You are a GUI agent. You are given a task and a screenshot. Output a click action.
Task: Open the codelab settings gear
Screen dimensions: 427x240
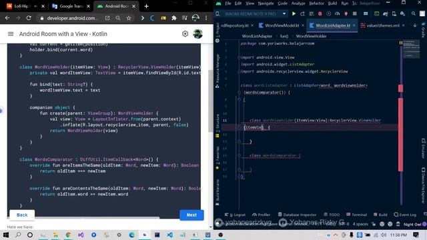[185, 34]
